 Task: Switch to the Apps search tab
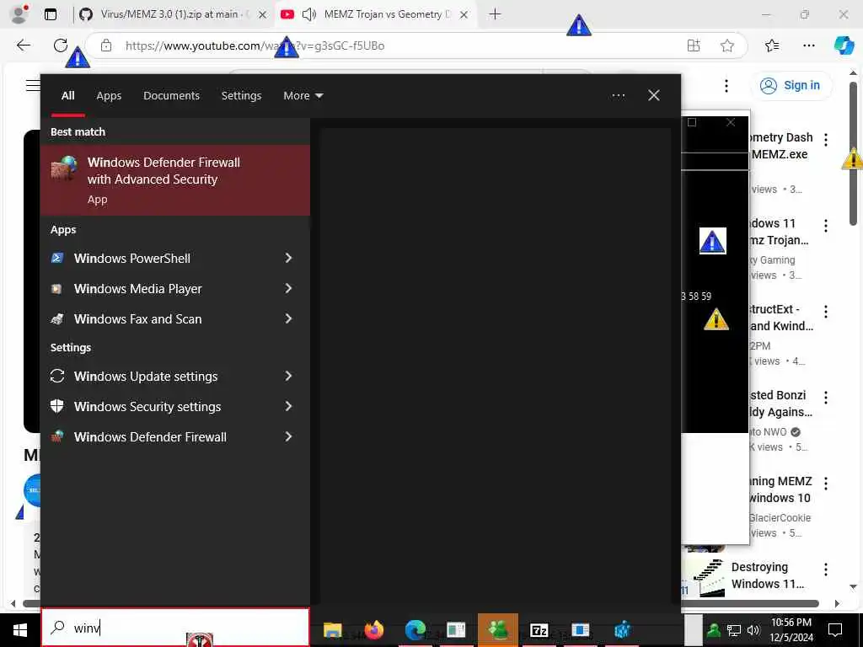[109, 96]
